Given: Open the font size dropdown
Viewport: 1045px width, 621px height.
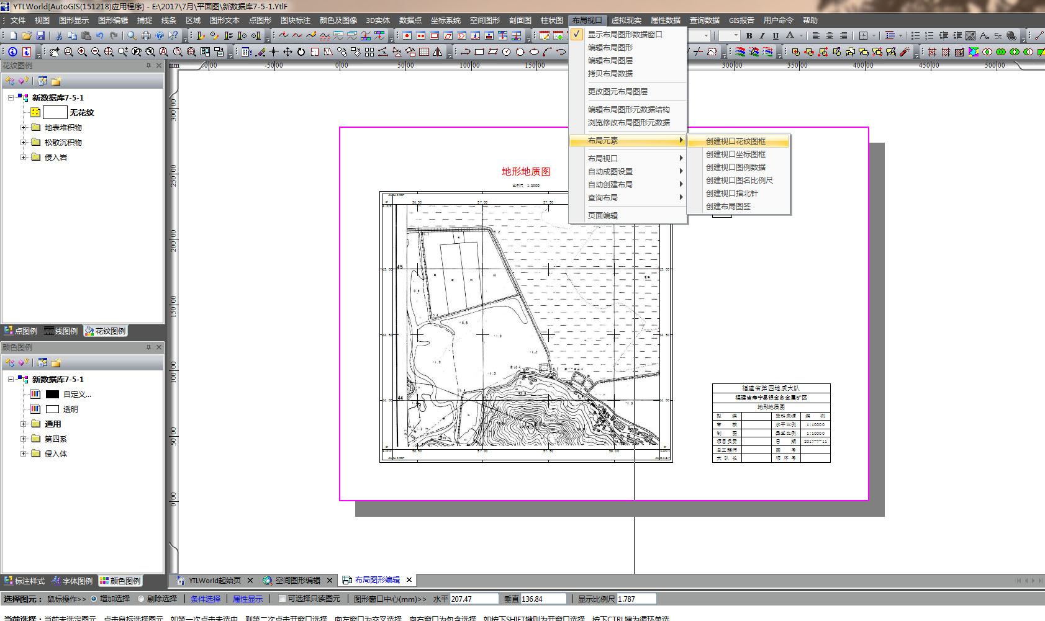Looking at the screenshot, I should pos(736,36).
